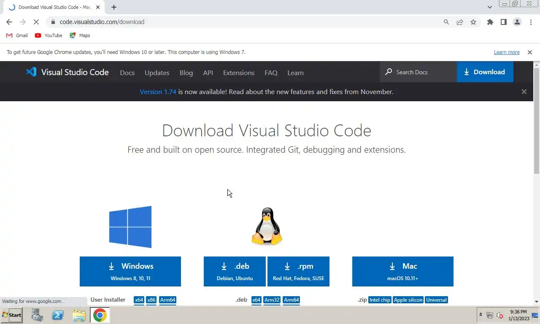Screen dimensions: 540x324
Task: Download the .deb package button
Action: (x=235, y=271)
